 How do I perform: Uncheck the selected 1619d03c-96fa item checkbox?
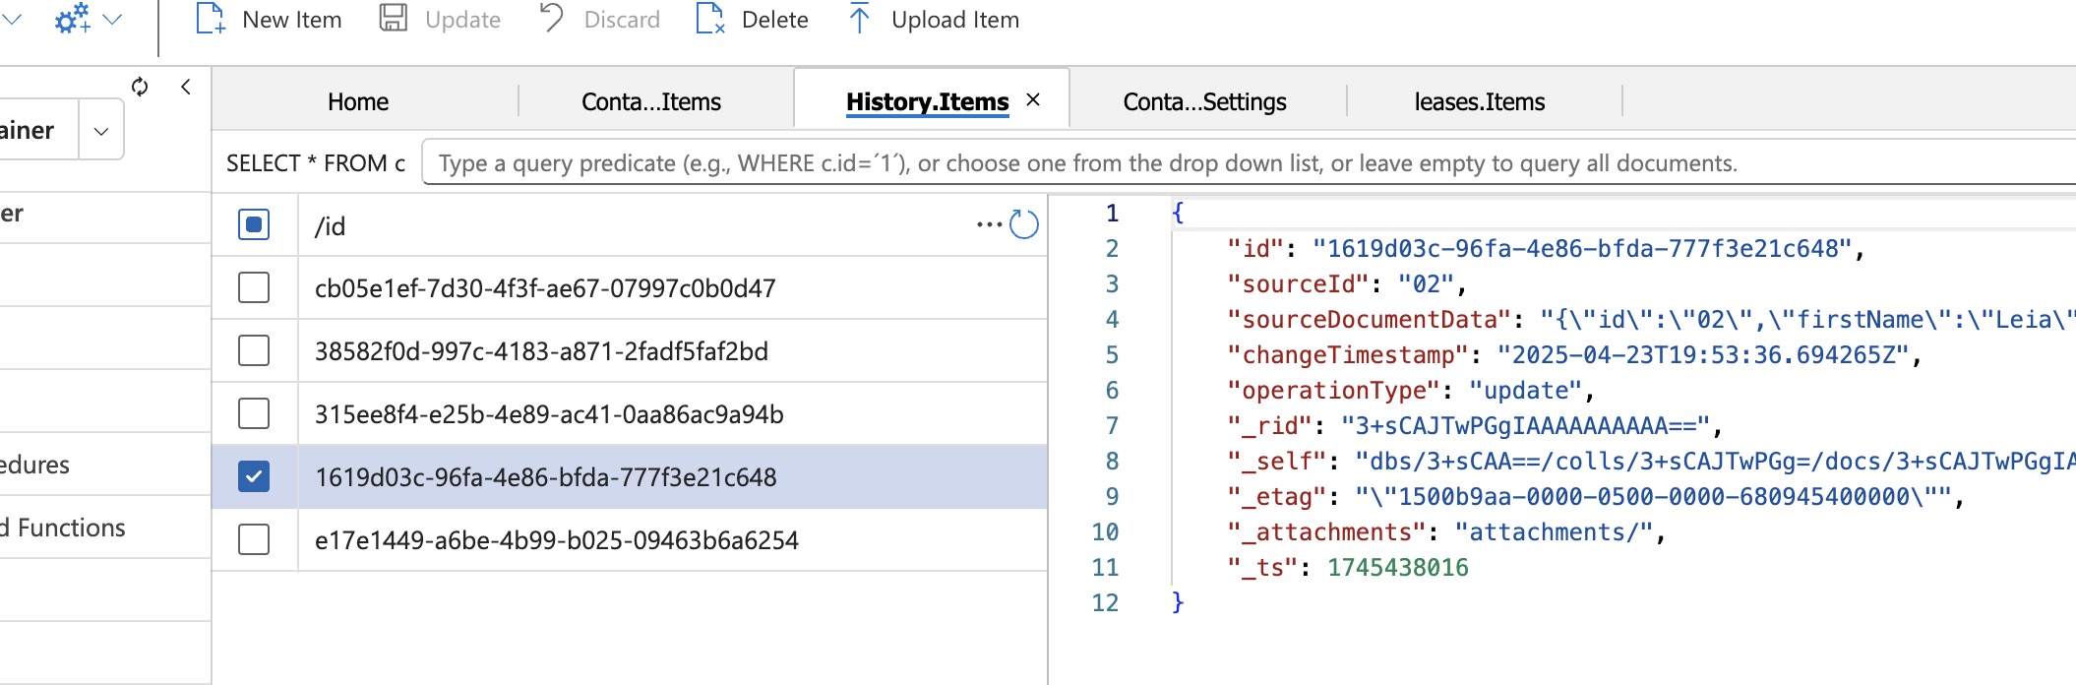click(254, 477)
